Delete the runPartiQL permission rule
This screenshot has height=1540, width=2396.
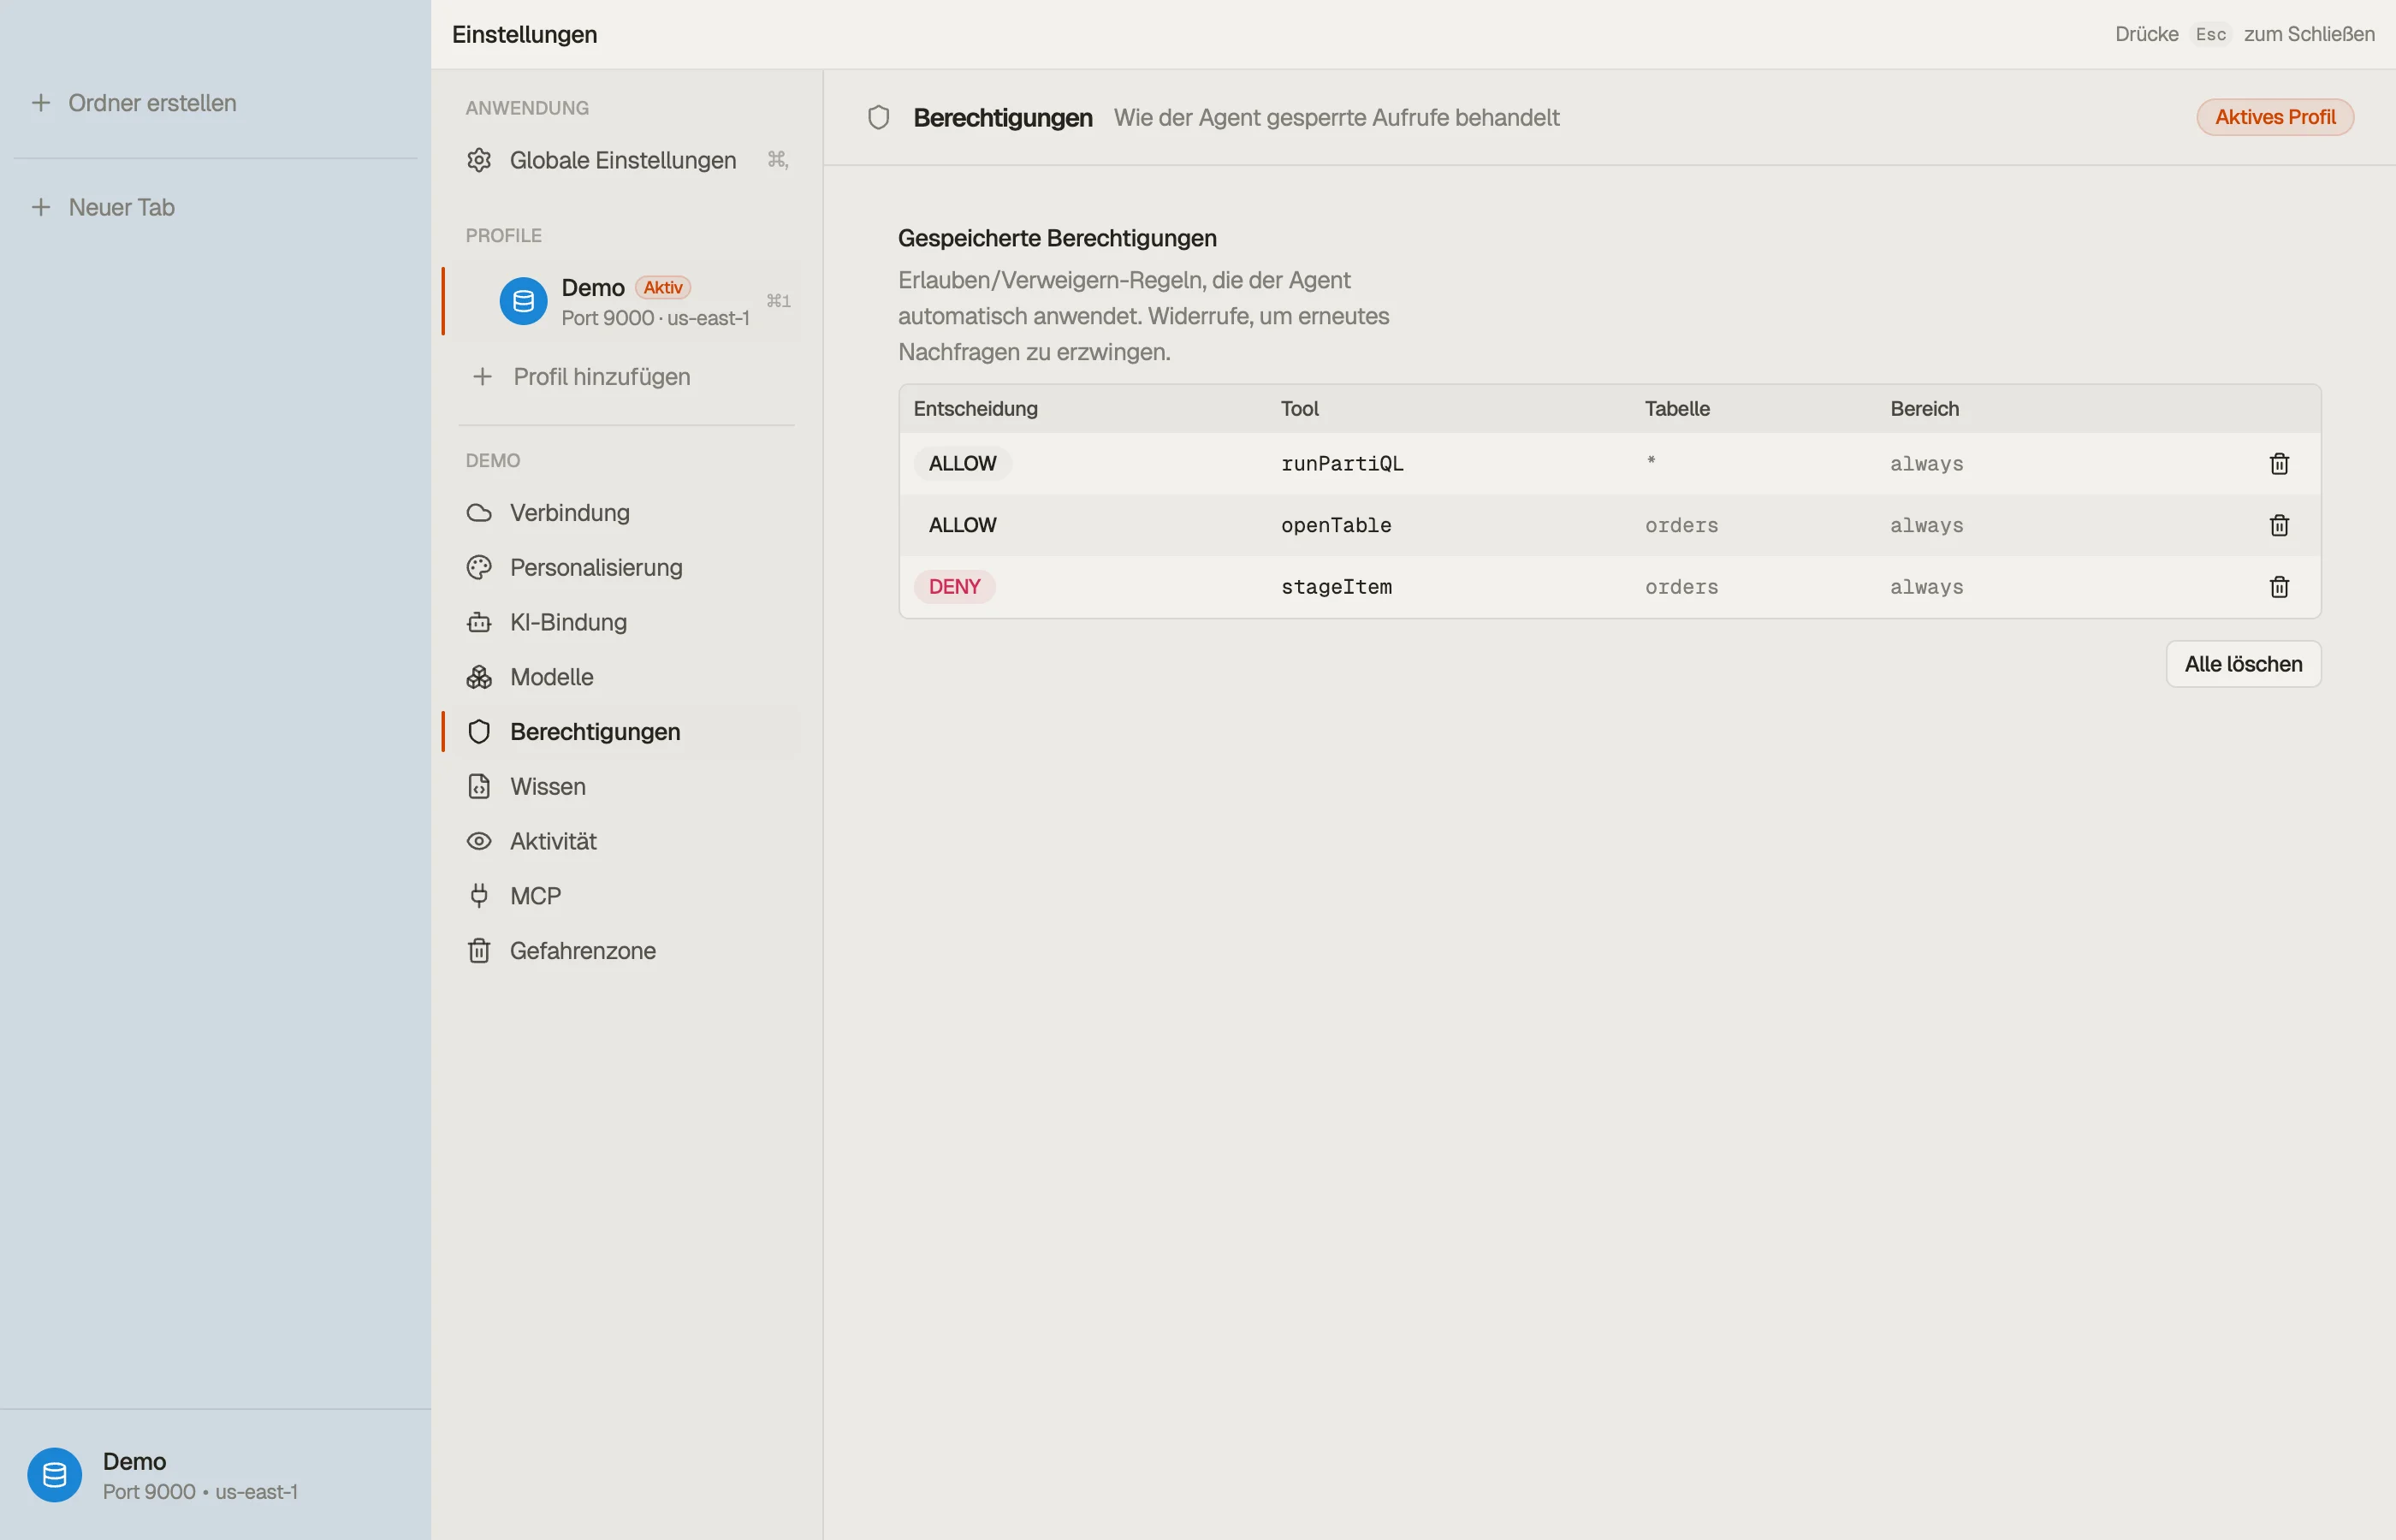point(2279,463)
